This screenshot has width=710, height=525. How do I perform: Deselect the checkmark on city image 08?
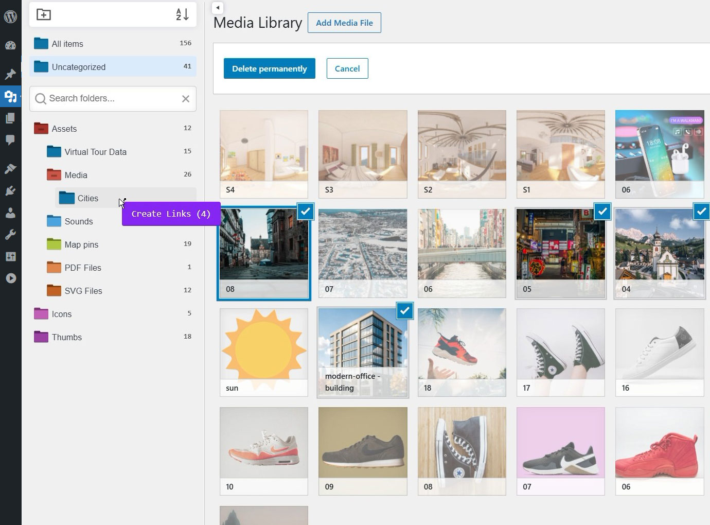pos(306,211)
